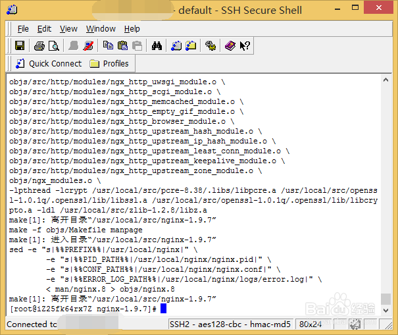Maximize the SSH Secure Shell window

click(355, 8)
